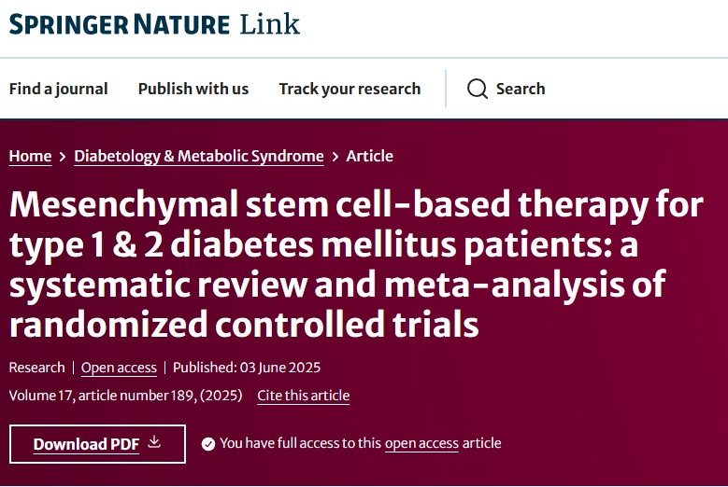Open the open access article link
728x487 pixels.
[421, 443]
